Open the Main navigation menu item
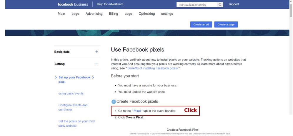This screenshot has height=136, width=293. pyautogui.click(x=61, y=13)
